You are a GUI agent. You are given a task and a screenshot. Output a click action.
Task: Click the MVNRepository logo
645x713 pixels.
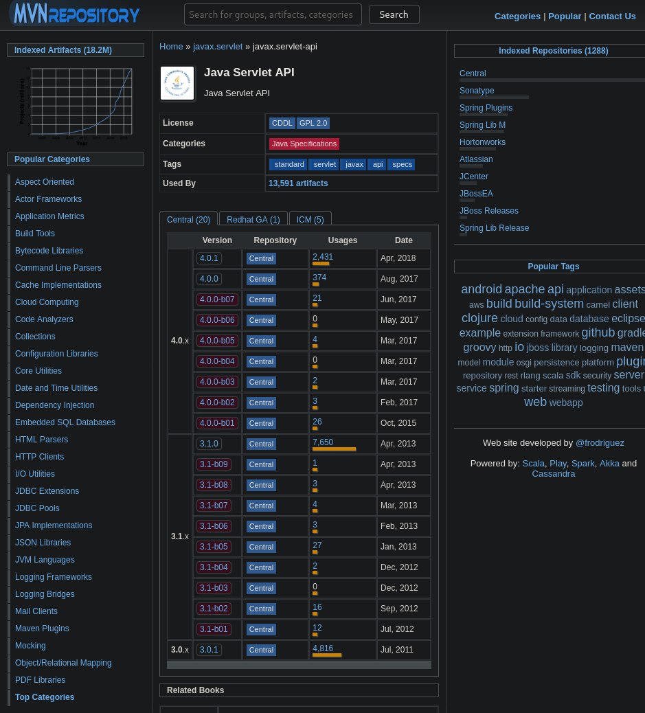pos(75,14)
